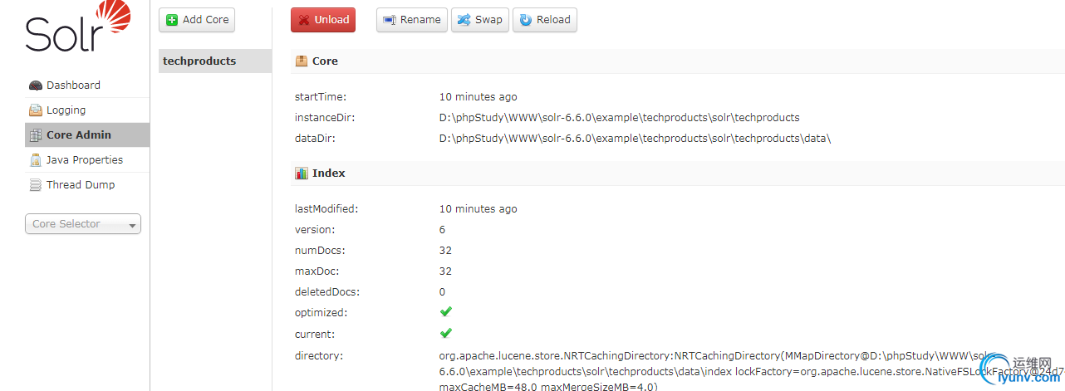
Task: Click the current label
Action: [315, 334]
